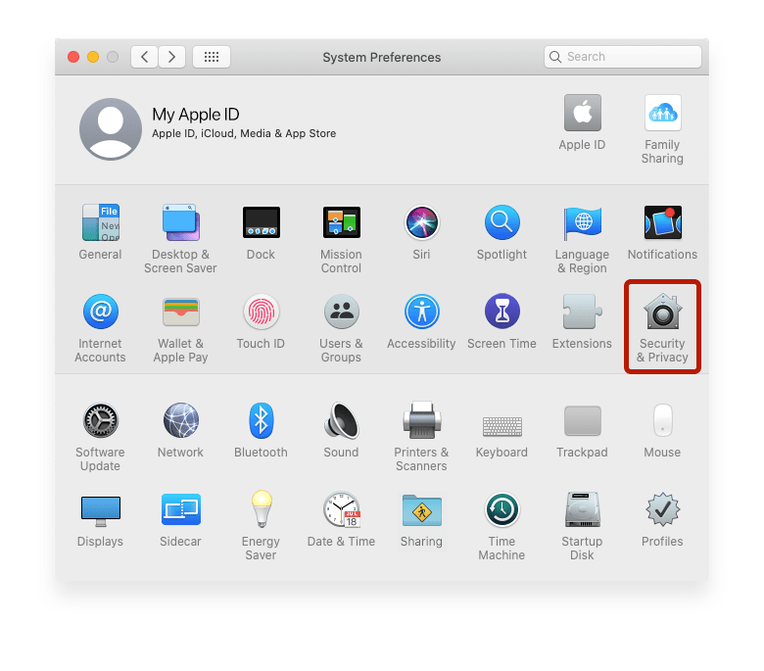Open Startup Disk preferences
The width and height of the screenshot is (764, 671).
point(582,509)
